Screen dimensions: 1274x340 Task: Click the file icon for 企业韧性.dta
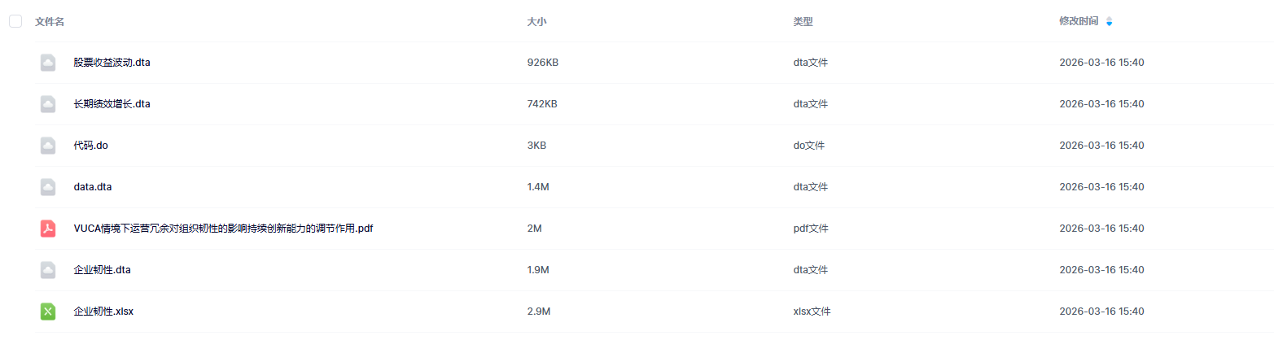coord(48,270)
